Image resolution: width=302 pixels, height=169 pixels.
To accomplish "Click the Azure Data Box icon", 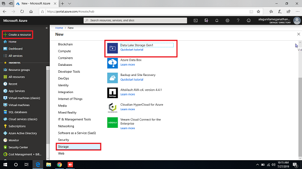I will 112,63.
